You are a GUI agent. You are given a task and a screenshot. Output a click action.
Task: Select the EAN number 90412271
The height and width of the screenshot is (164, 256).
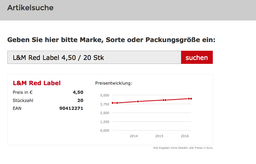[71, 108]
